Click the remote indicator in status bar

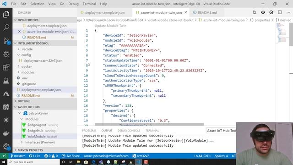(4, 156)
